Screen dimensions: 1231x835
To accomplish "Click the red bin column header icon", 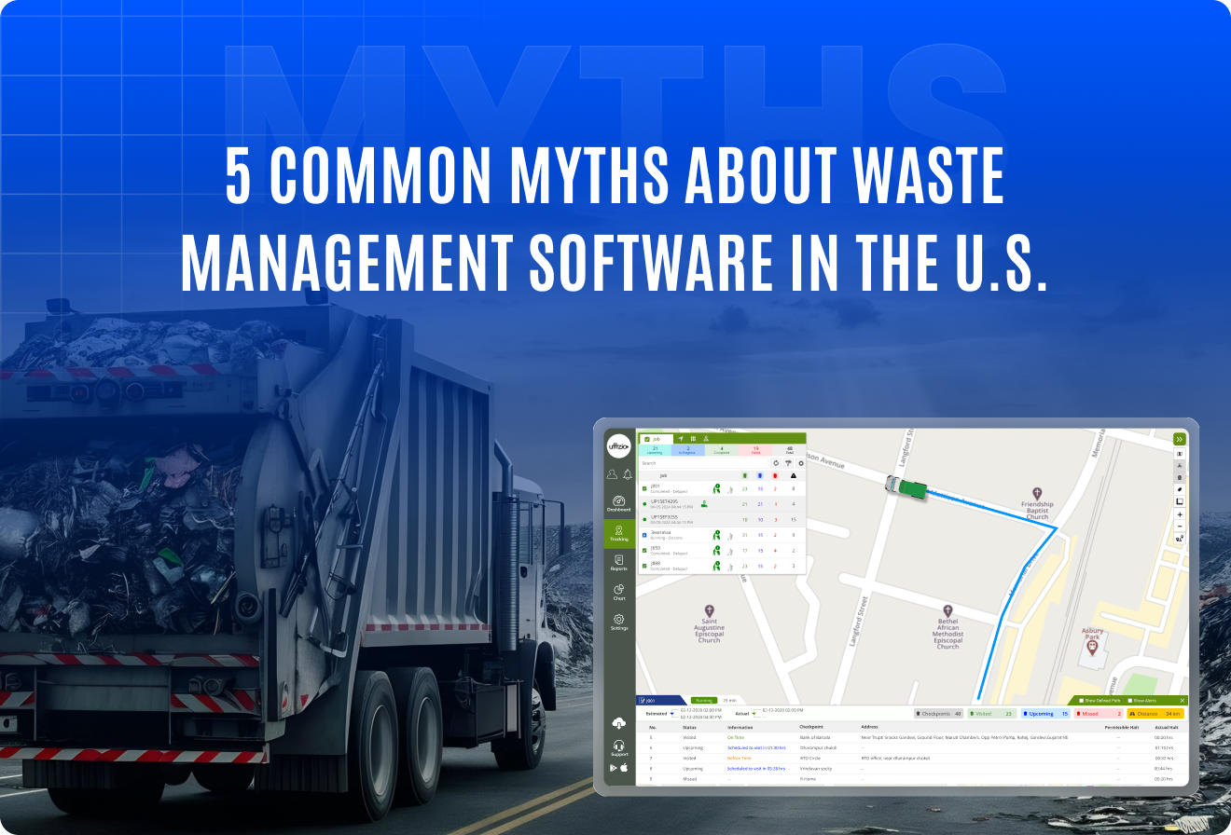I will pyautogui.click(x=775, y=475).
